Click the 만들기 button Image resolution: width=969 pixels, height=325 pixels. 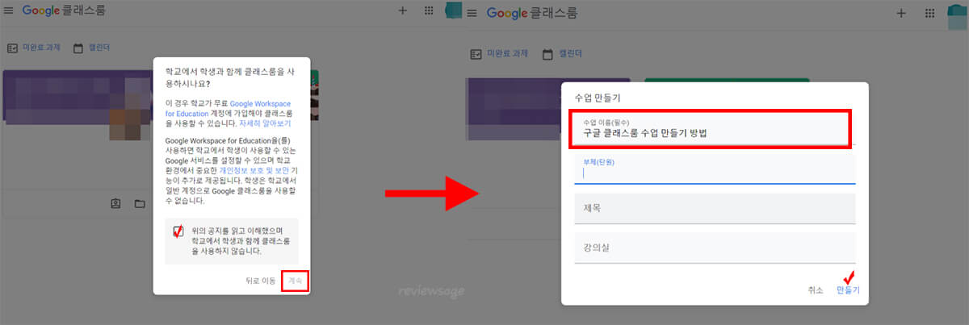pos(848,290)
